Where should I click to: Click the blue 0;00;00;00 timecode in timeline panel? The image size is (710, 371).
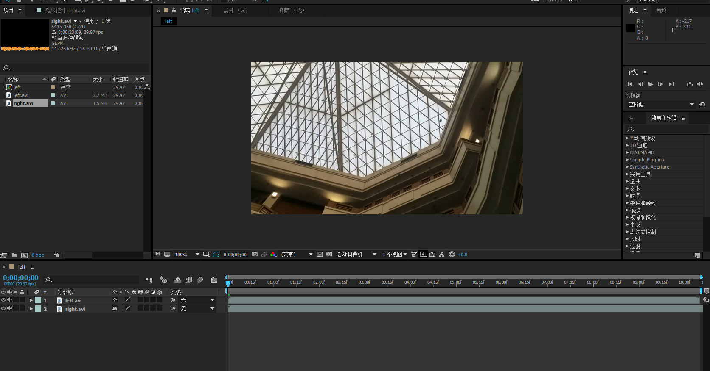click(x=20, y=278)
